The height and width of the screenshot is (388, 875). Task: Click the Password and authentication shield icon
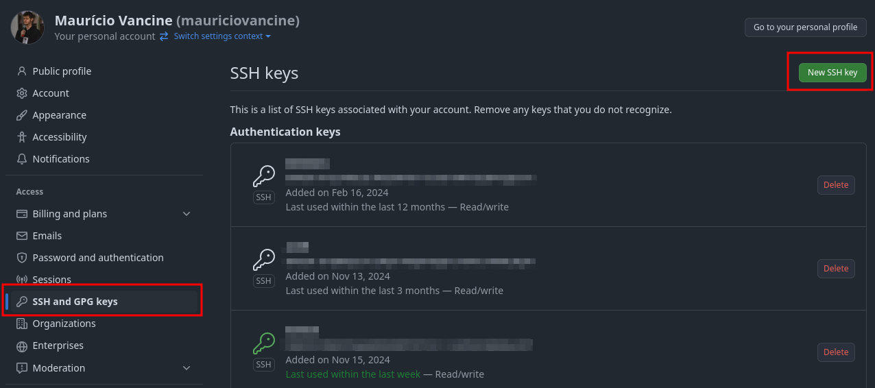[x=22, y=258]
